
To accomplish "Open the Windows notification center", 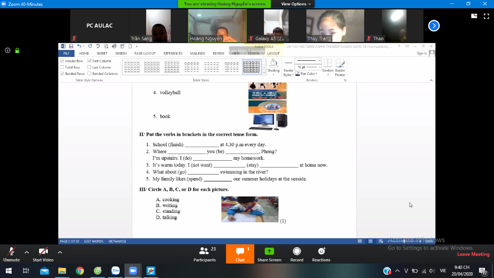I will pyautogui.click(x=483, y=271).
